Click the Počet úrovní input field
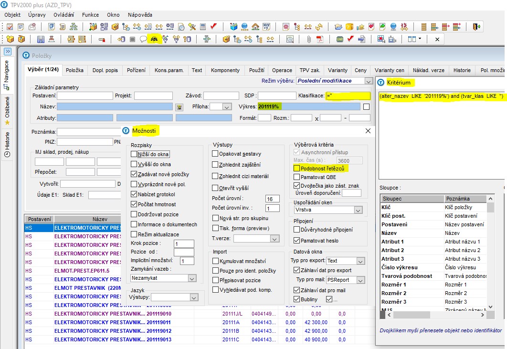 pos(272,199)
